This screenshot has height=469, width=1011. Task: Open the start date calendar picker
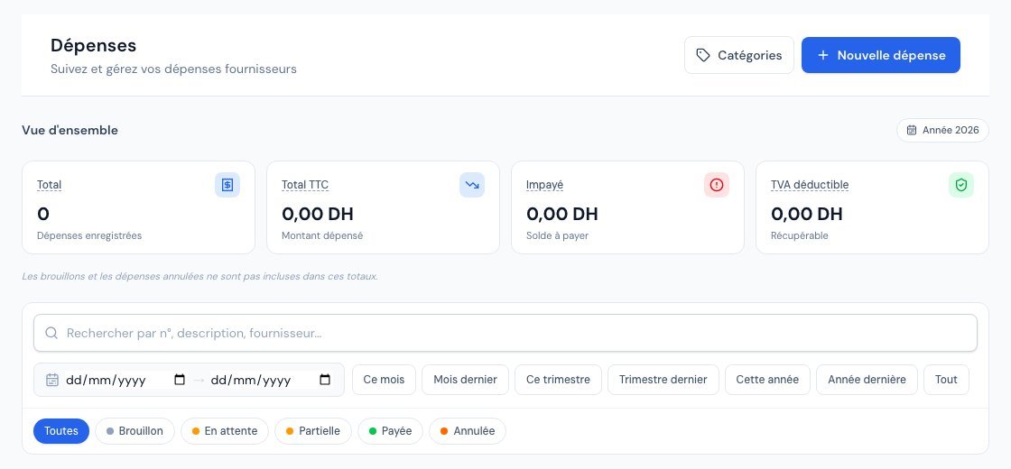(x=180, y=380)
